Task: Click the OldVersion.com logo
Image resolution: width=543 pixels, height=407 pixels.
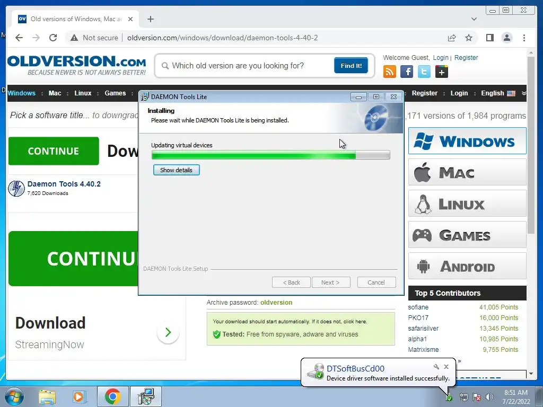Action: tap(76, 65)
